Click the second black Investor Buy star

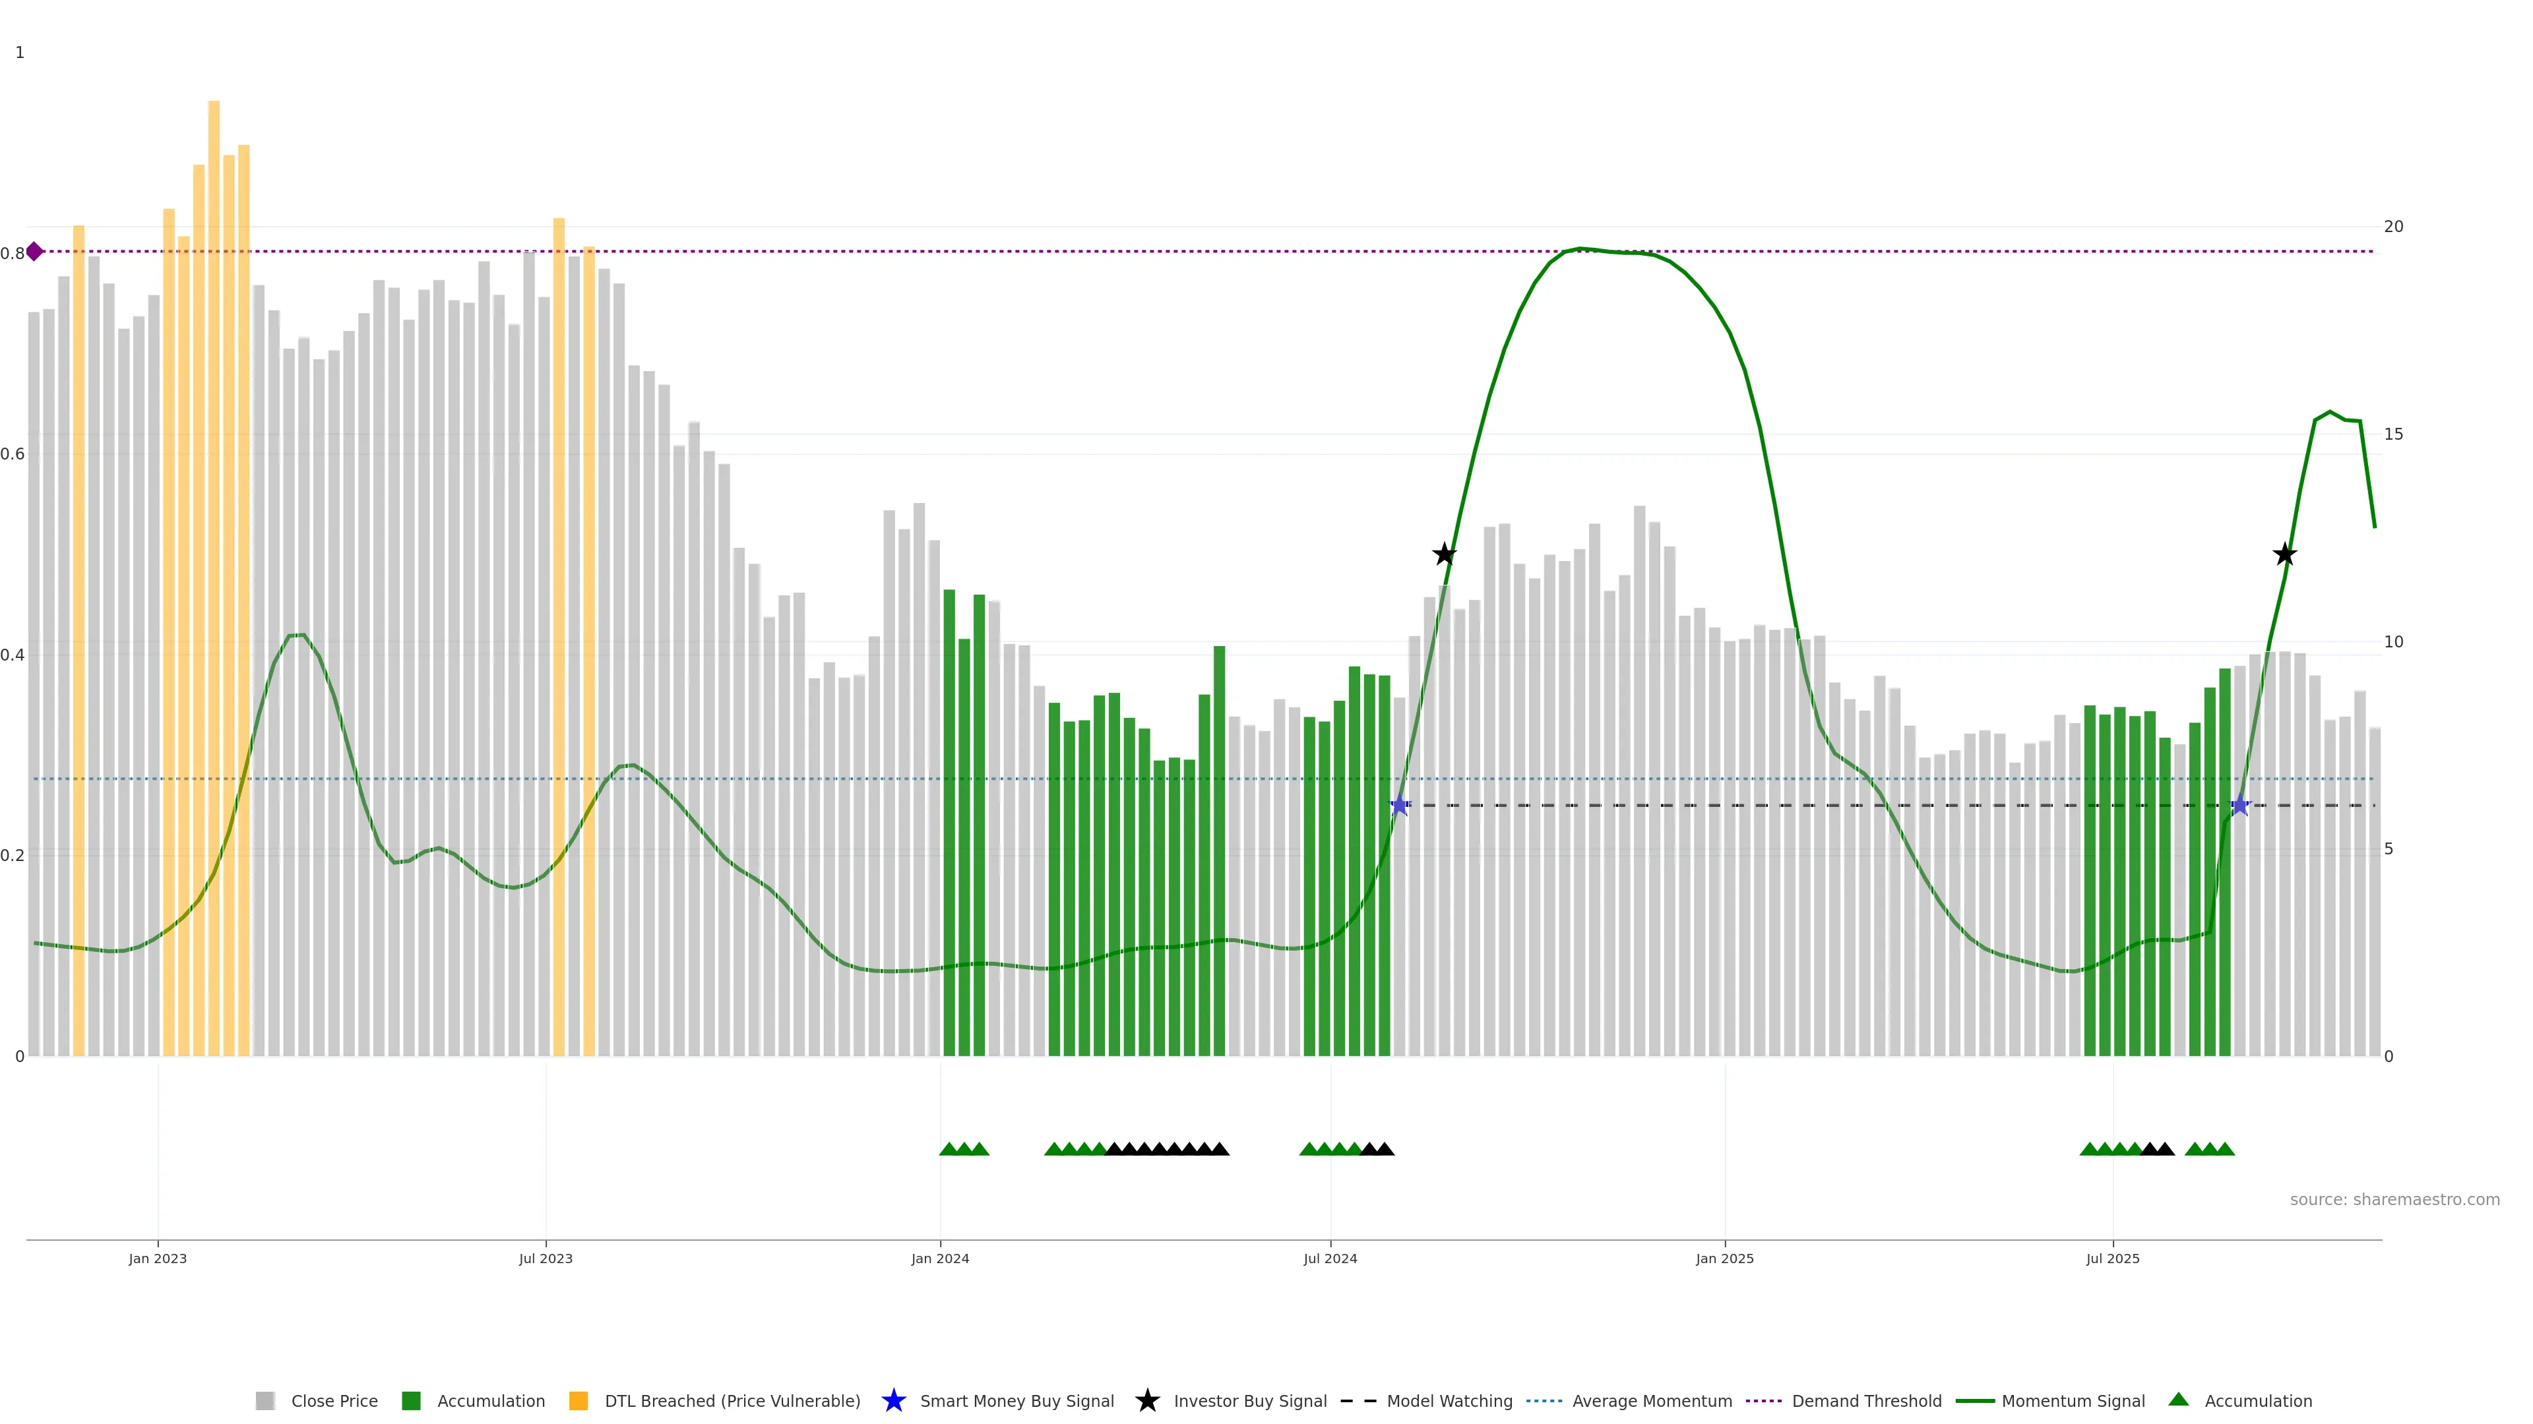pos(2284,554)
